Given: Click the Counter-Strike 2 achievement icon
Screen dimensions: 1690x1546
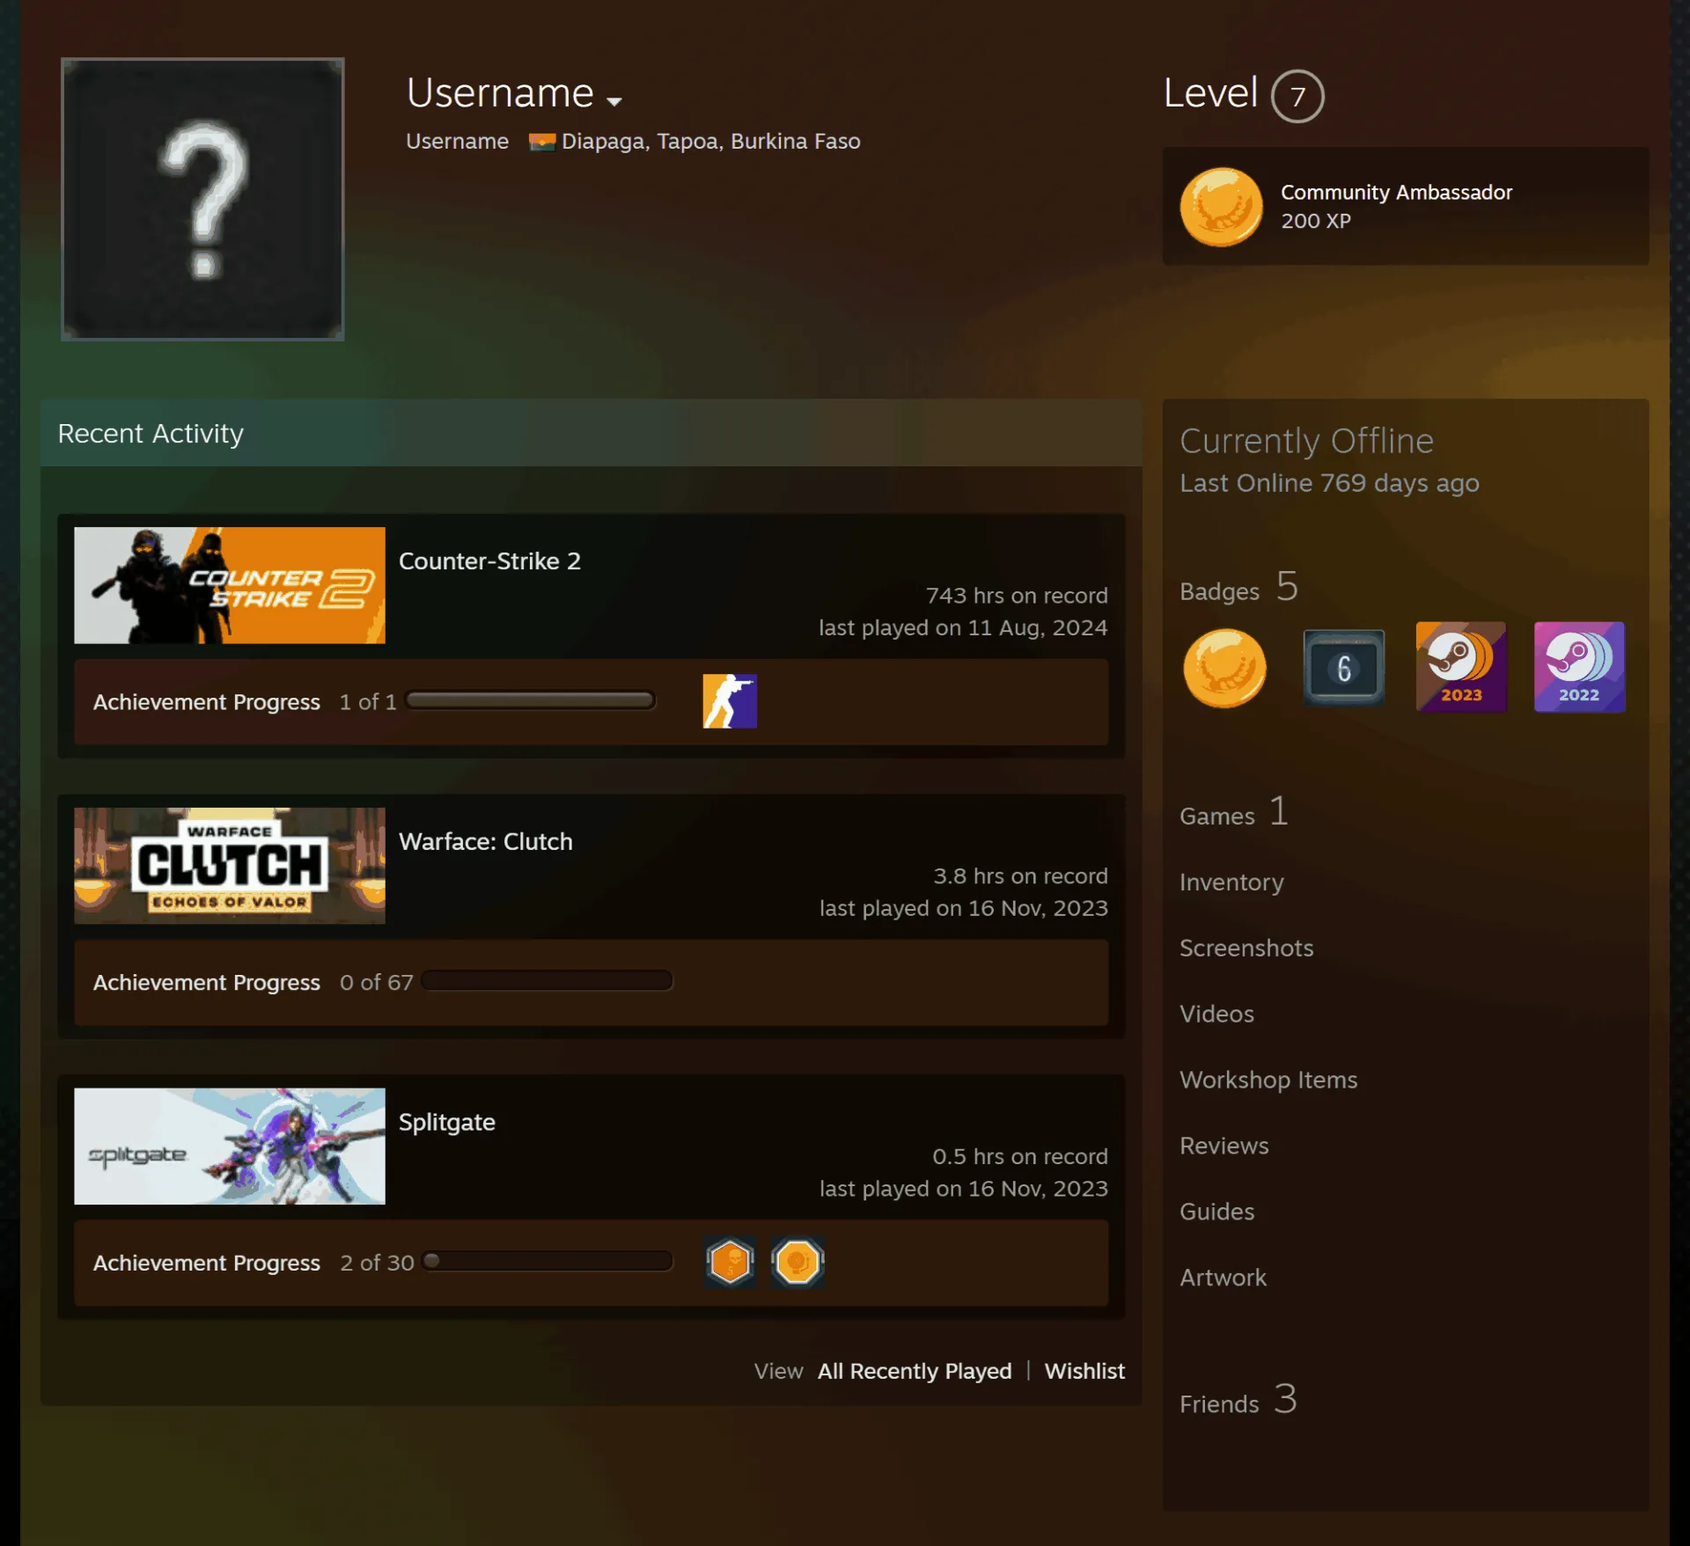Looking at the screenshot, I should tap(730, 701).
